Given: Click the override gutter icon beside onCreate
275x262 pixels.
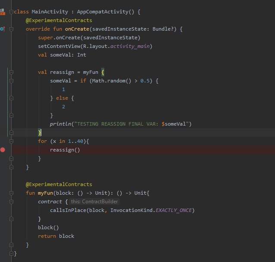Looking at the screenshot, I should pos(3,29).
